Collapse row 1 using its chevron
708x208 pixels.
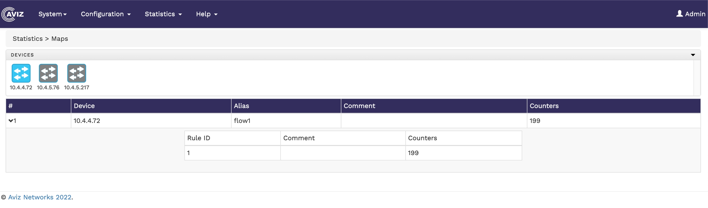click(11, 121)
